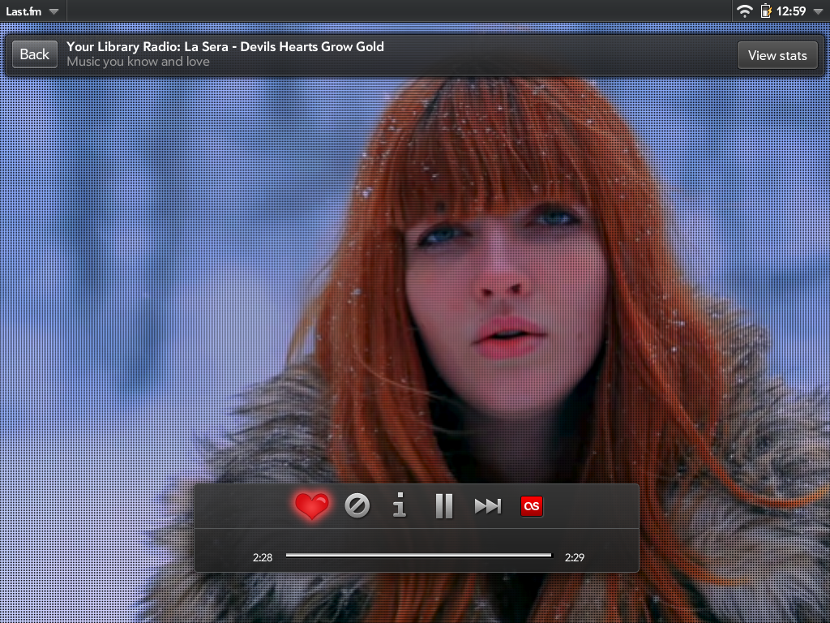Click the station title La Sera - Devils Hearts Grow Gold
The width and height of the screenshot is (830, 623).
(225, 46)
